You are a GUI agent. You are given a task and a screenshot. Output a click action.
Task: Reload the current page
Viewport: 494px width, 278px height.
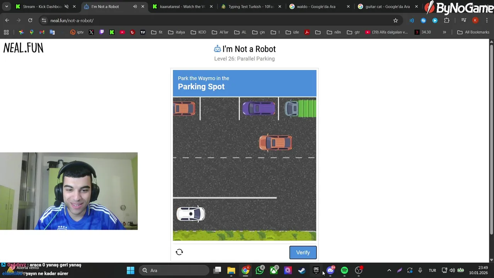[30, 20]
